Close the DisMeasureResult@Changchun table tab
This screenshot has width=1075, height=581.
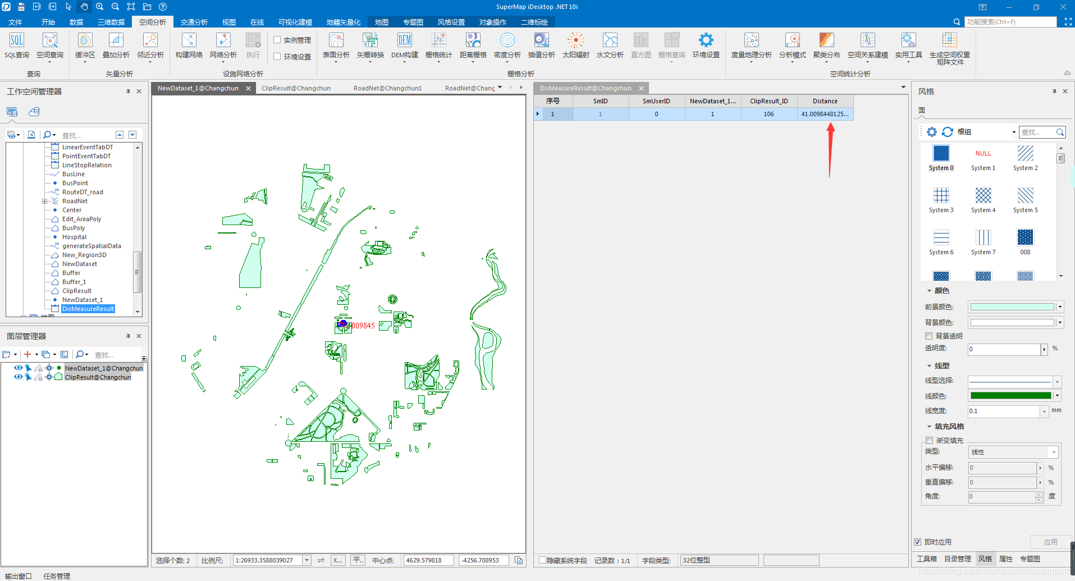pyautogui.click(x=641, y=88)
